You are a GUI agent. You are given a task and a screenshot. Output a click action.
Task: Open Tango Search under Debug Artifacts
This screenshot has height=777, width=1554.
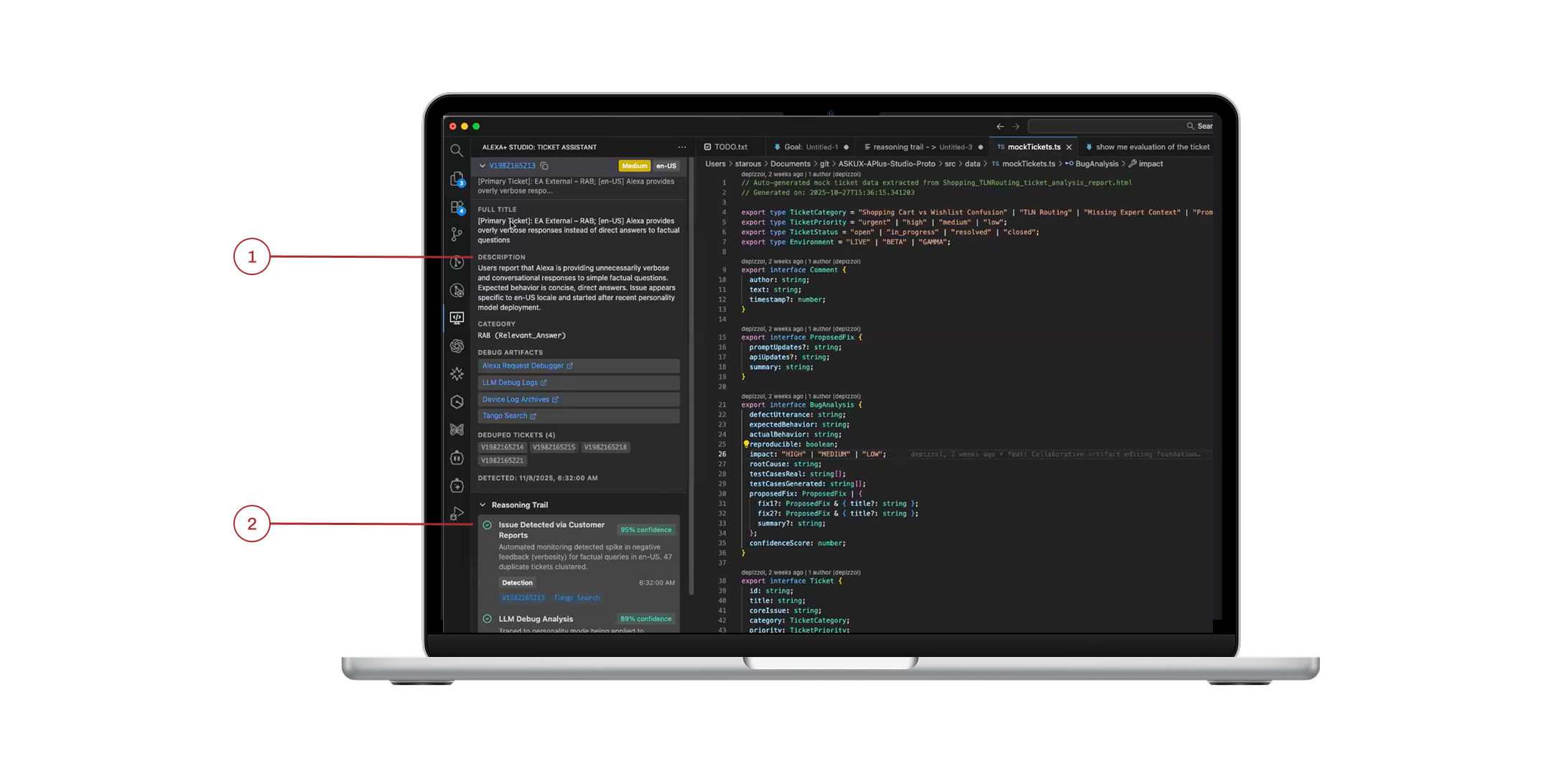[509, 416]
